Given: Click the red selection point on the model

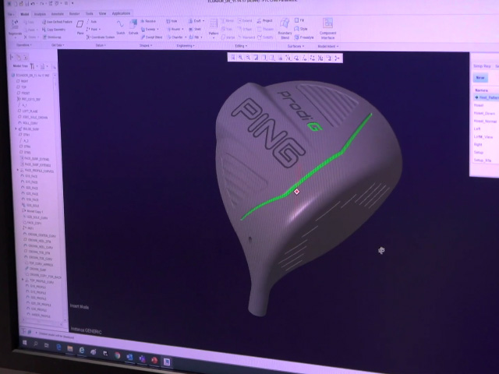Looking at the screenshot, I should tap(297, 192).
